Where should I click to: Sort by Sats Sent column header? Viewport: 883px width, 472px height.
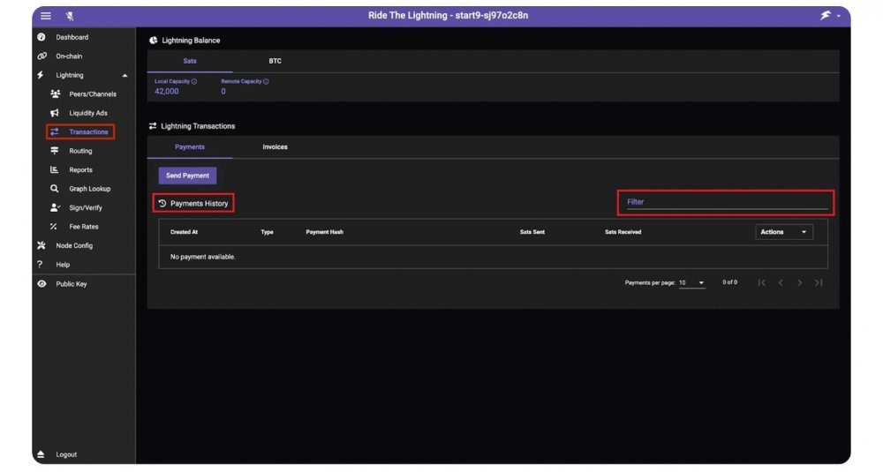click(x=532, y=232)
